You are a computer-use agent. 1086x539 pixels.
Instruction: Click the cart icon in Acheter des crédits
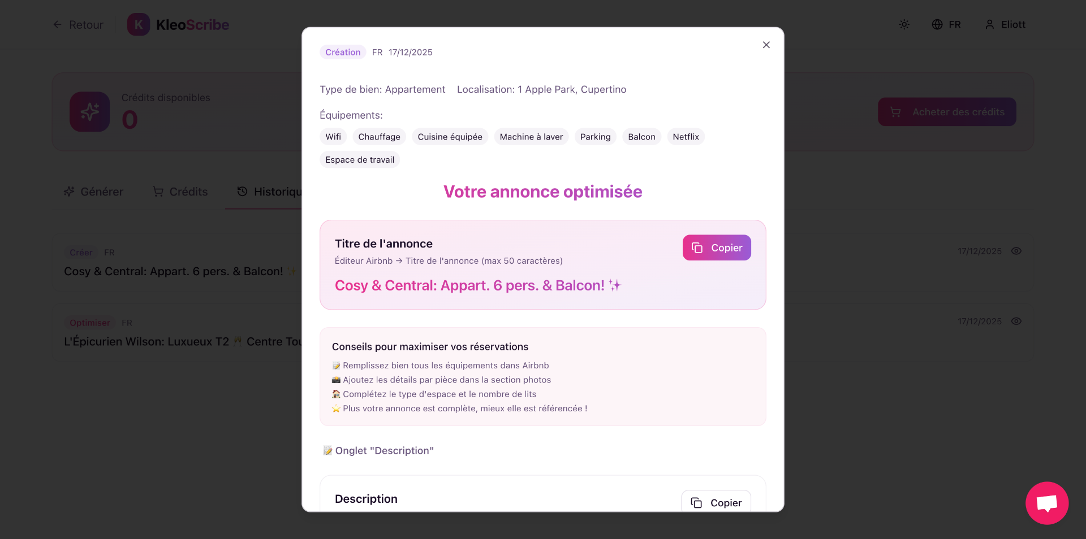coord(896,111)
